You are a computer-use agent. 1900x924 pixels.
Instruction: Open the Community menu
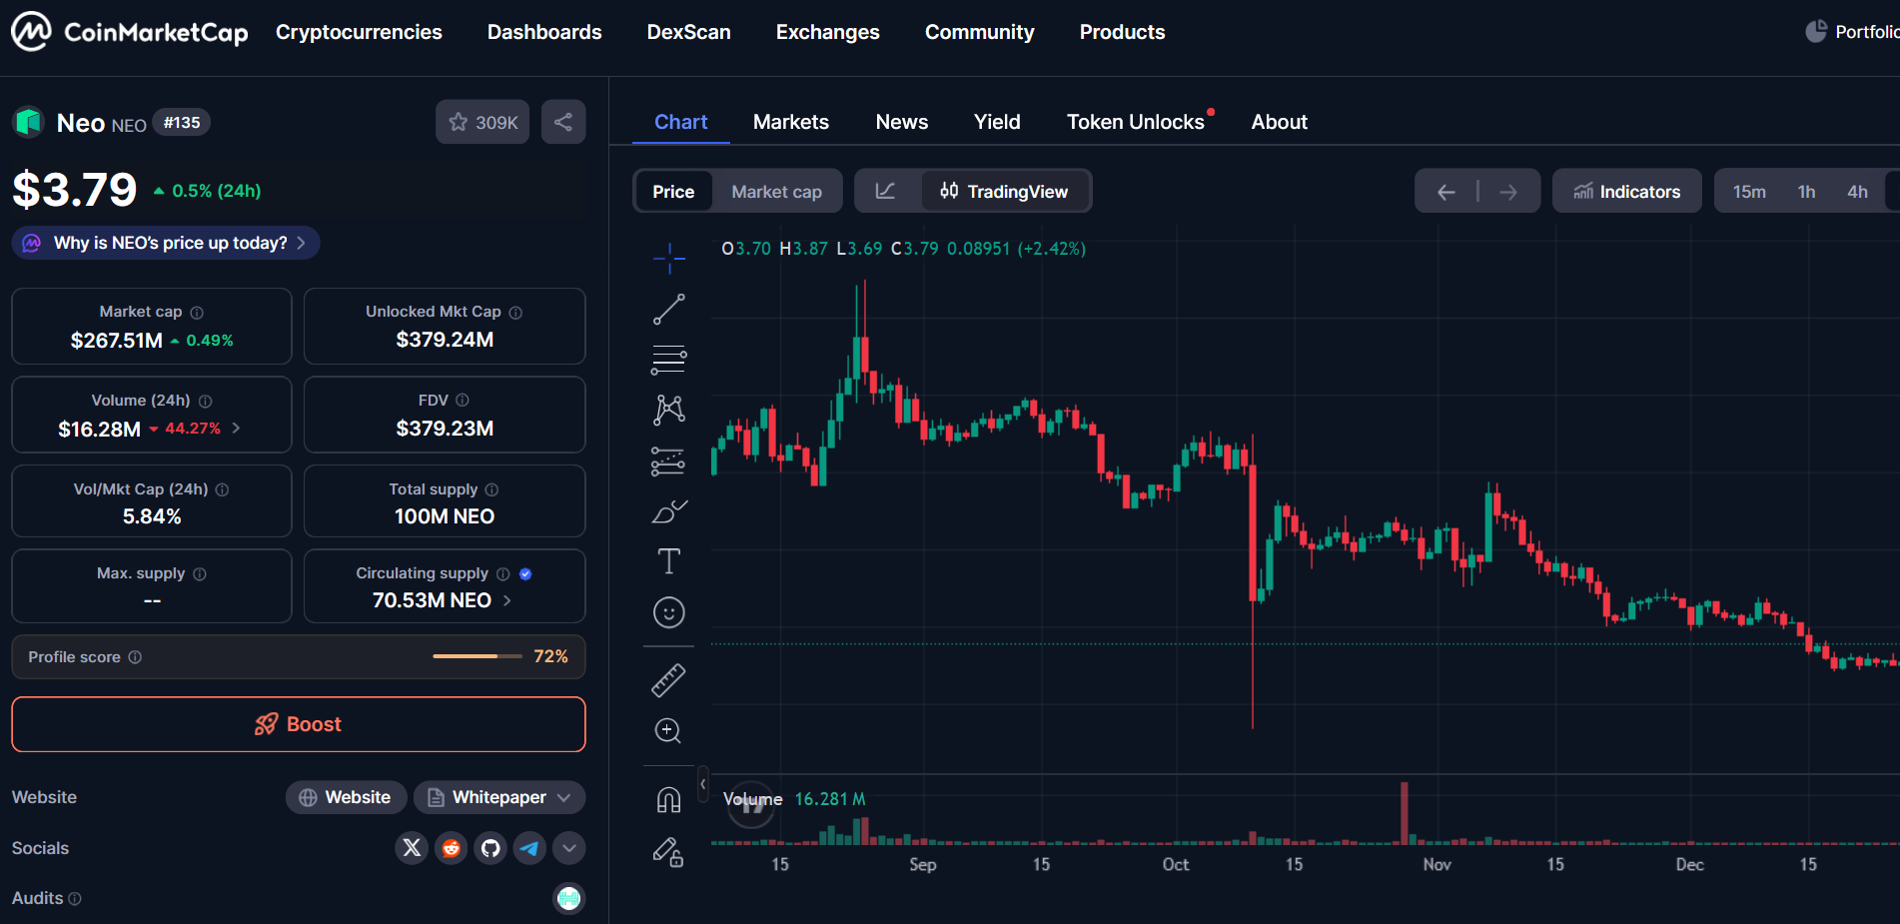[979, 32]
